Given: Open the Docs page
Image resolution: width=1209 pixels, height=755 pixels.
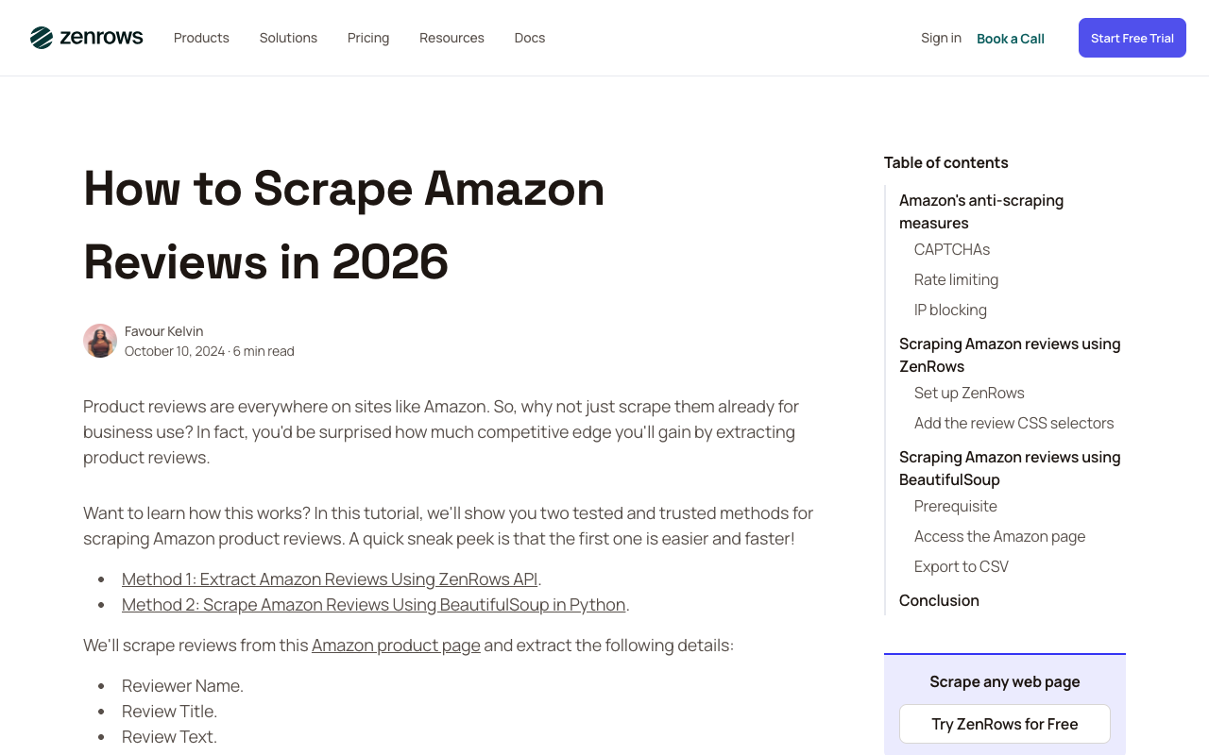Looking at the screenshot, I should (x=529, y=38).
